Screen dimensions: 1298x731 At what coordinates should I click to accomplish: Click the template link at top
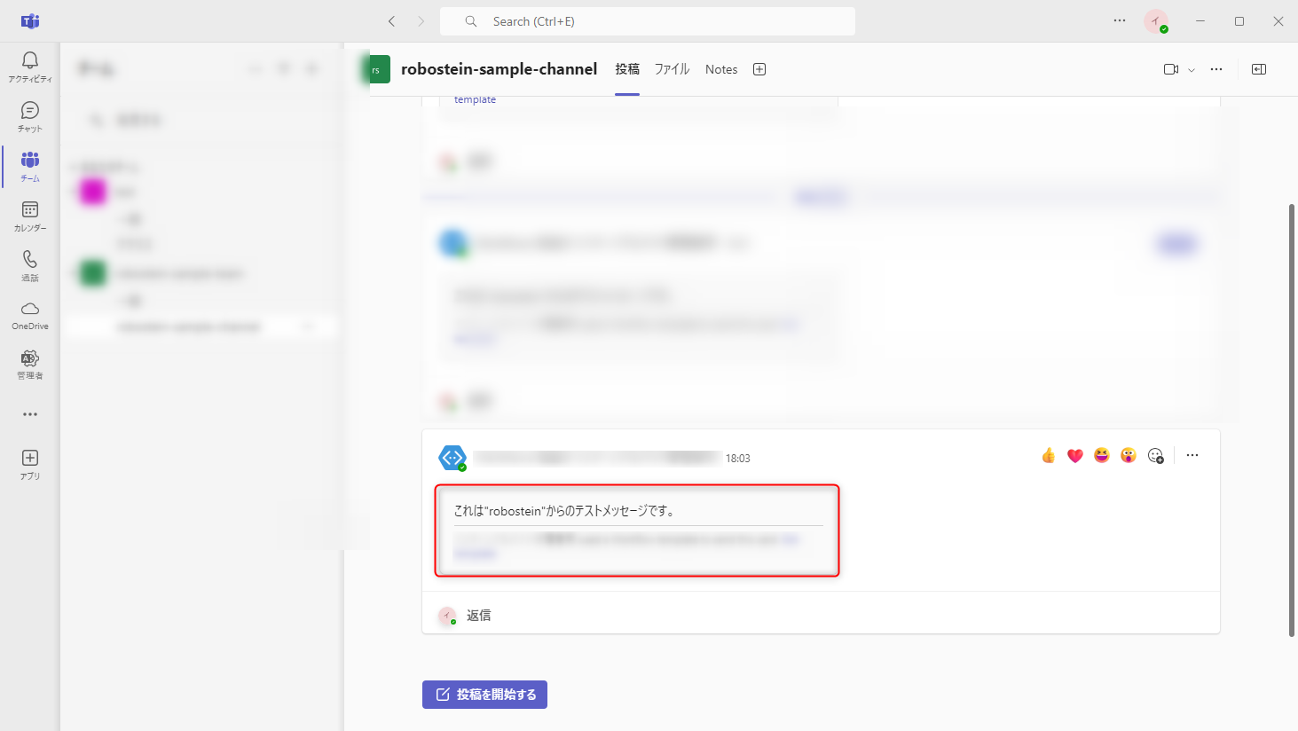(475, 99)
